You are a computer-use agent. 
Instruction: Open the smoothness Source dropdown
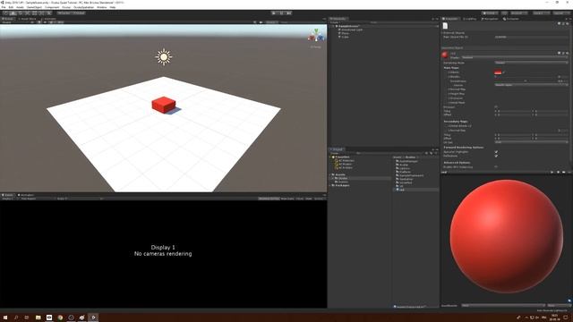coord(531,85)
